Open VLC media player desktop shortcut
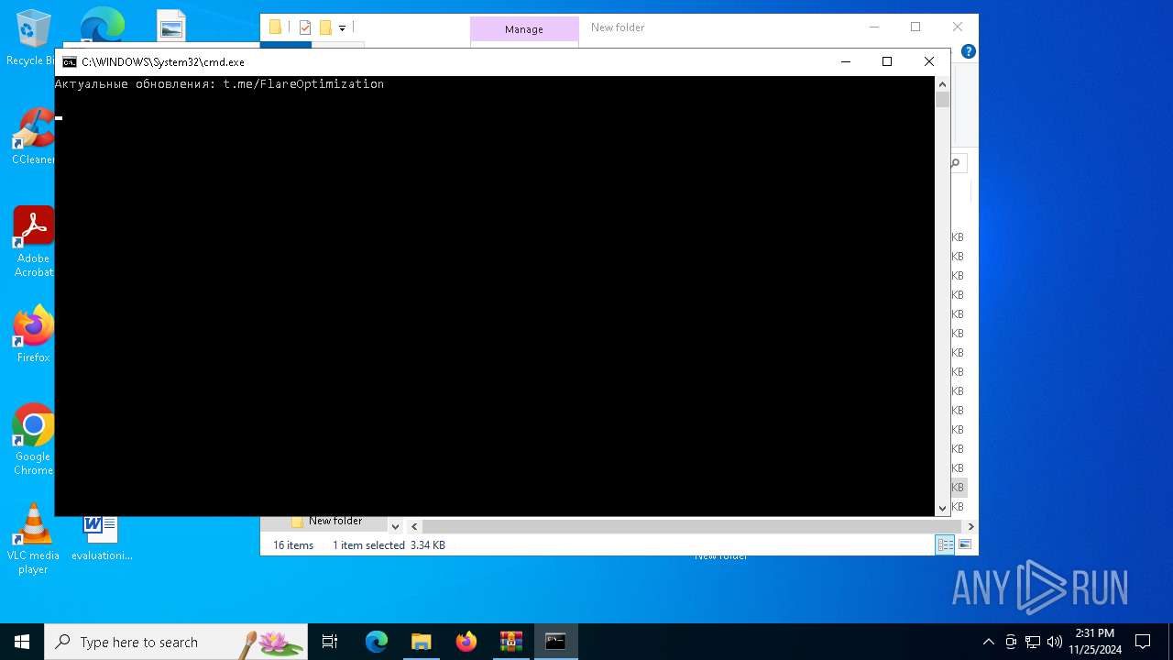Image resolution: width=1173 pixels, height=660 pixels. tap(33, 538)
